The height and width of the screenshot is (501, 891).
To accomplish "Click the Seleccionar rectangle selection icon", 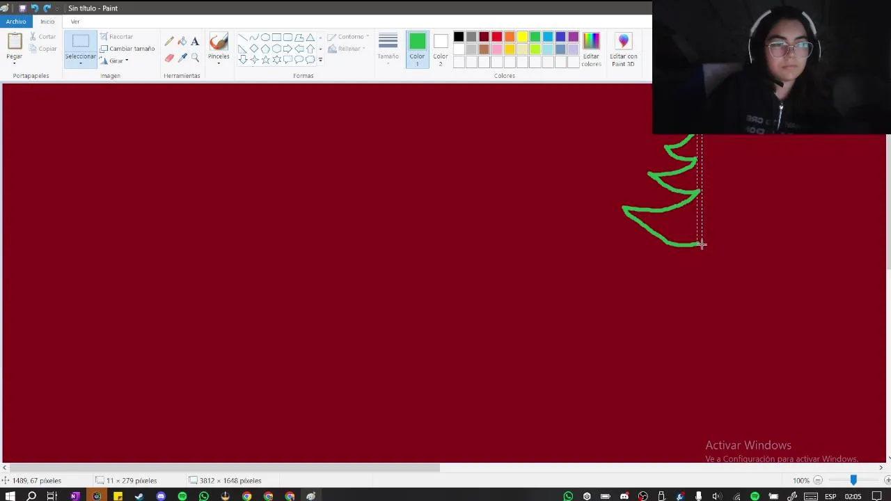I will (x=81, y=42).
